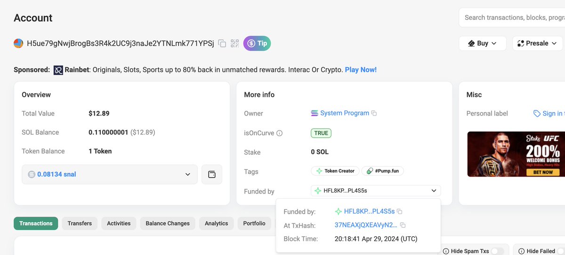The image size is (565, 255).
Task: Select the Analytics tab
Action: pyautogui.click(x=216, y=224)
